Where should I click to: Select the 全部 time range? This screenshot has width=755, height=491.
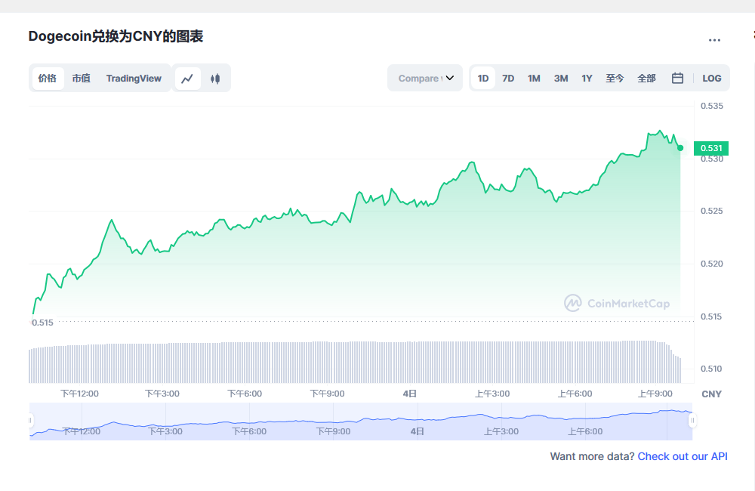(x=647, y=79)
